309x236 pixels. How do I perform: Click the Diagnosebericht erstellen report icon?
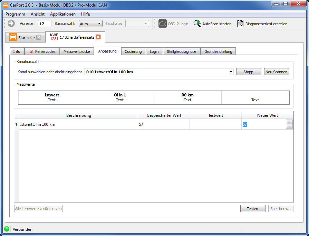coord(240,23)
